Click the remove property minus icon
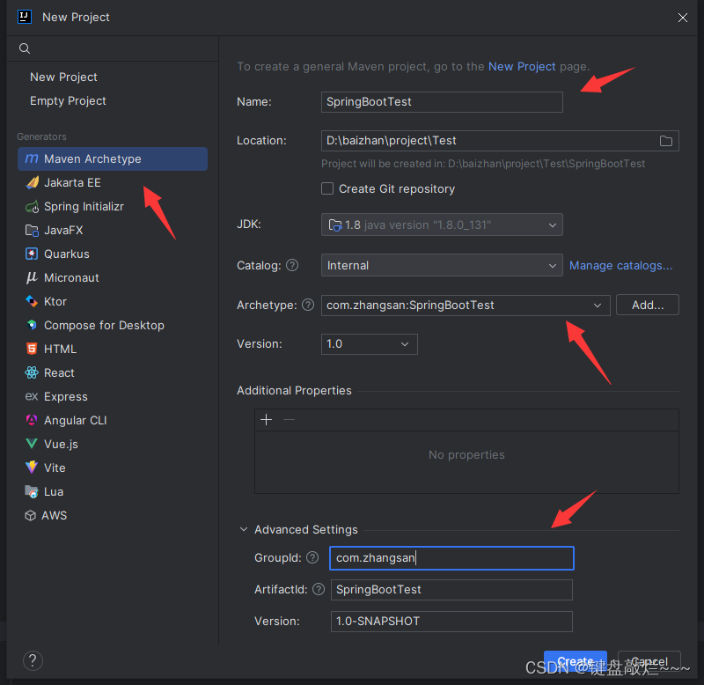This screenshot has height=685, width=704. click(290, 419)
